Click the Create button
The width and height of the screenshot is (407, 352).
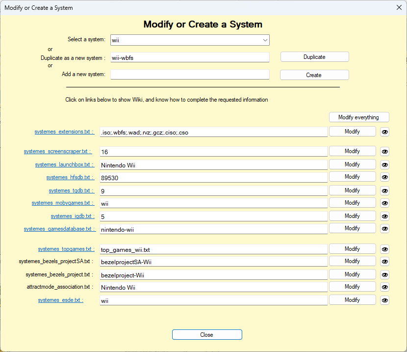(314, 75)
